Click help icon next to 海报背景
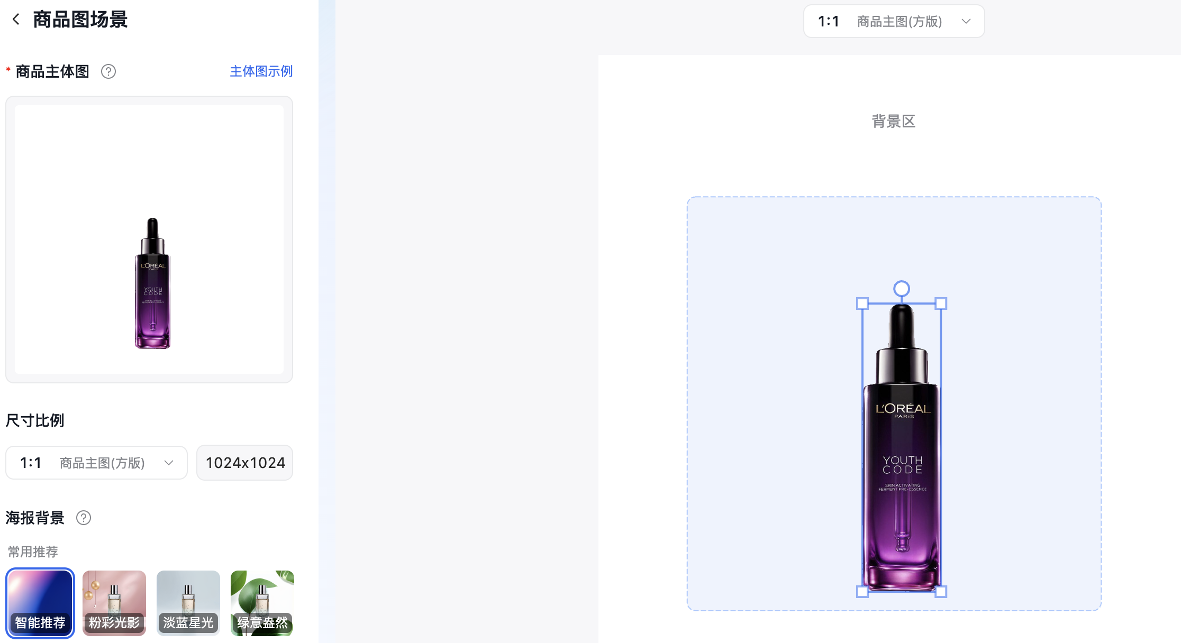This screenshot has height=643, width=1181. (84, 518)
